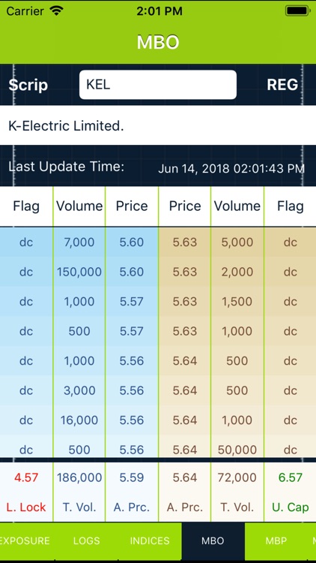Tap sell order with volume 1,500

click(x=237, y=301)
